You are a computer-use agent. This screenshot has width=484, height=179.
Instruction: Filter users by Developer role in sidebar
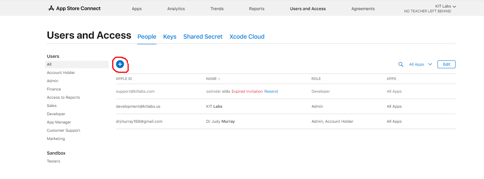tap(56, 114)
